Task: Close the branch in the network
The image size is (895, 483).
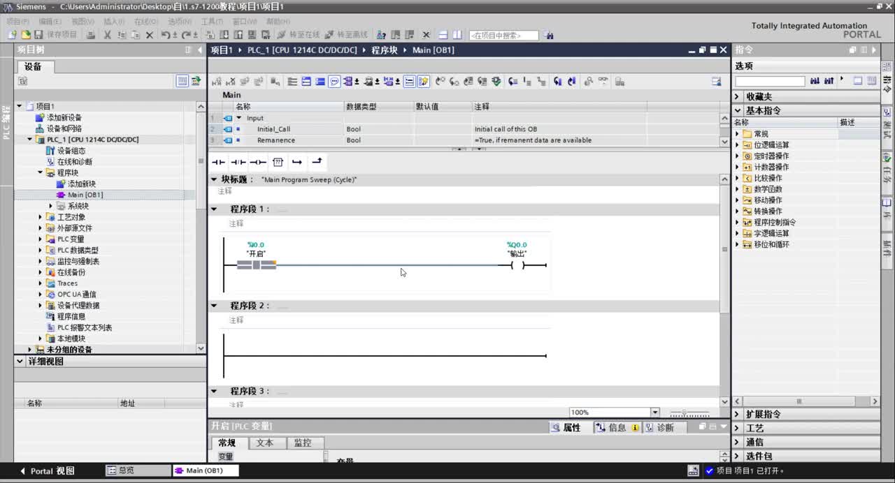Action: [x=317, y=162]
